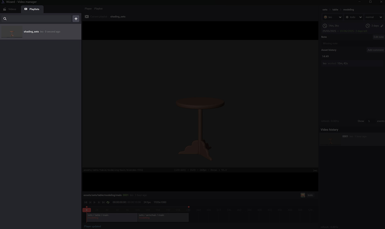
Task: Step to the next frame
Action: pyautogui.click(x=99, y=202)
